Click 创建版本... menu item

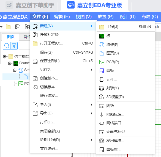(x=63, y=78)
